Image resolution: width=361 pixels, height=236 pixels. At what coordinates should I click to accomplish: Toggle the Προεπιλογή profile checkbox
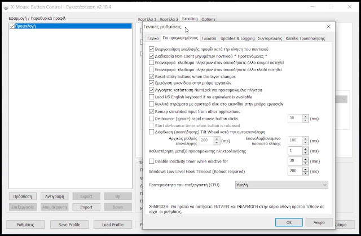click(x=12, y=26)
